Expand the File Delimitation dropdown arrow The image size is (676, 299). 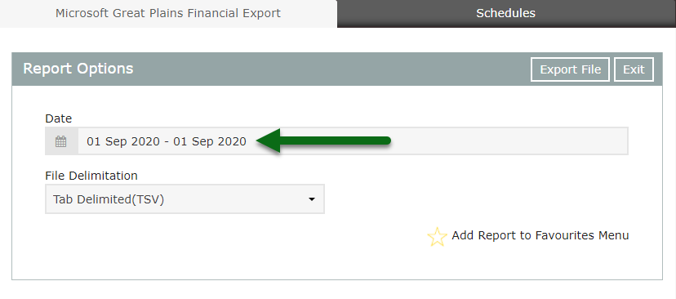(x=312, y=199)
